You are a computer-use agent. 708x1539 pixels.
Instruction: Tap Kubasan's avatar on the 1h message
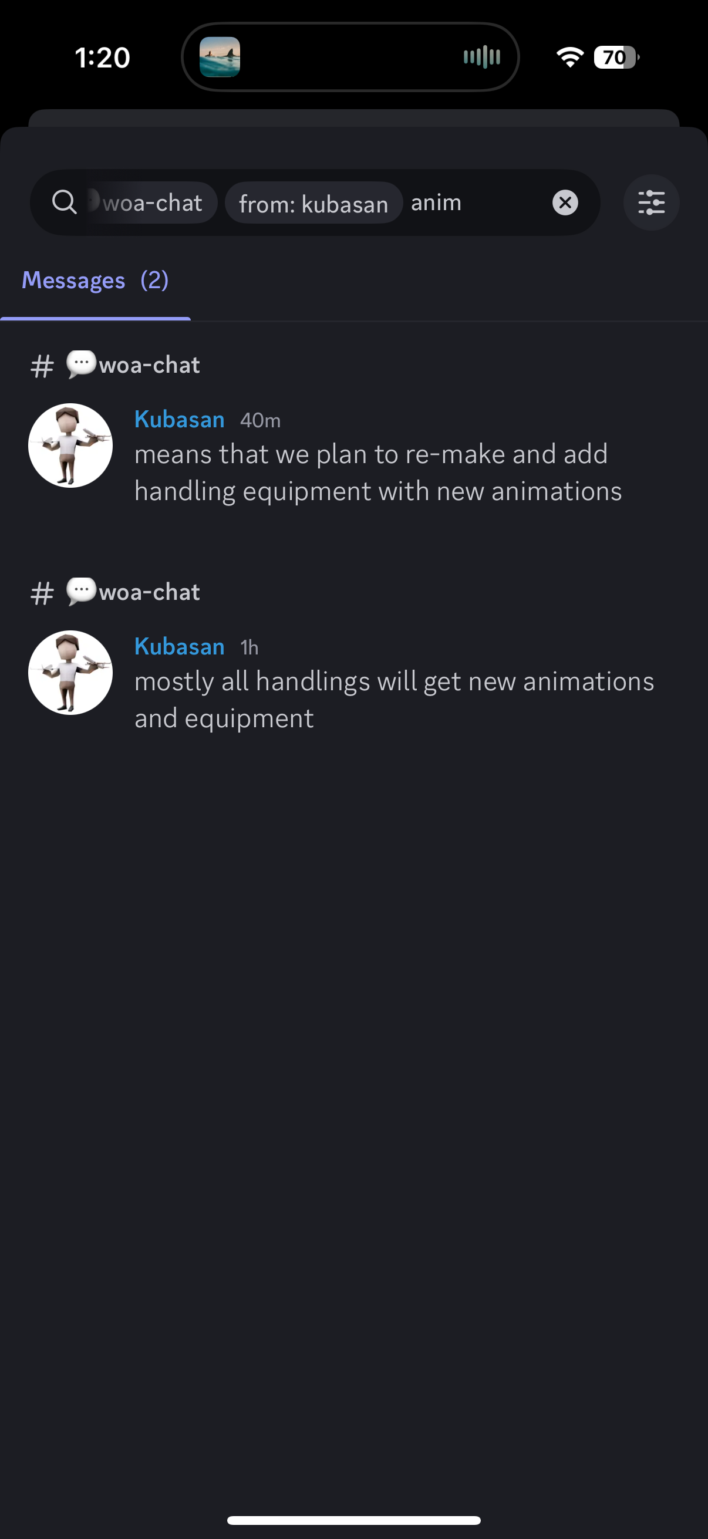(x=70, y=673)
